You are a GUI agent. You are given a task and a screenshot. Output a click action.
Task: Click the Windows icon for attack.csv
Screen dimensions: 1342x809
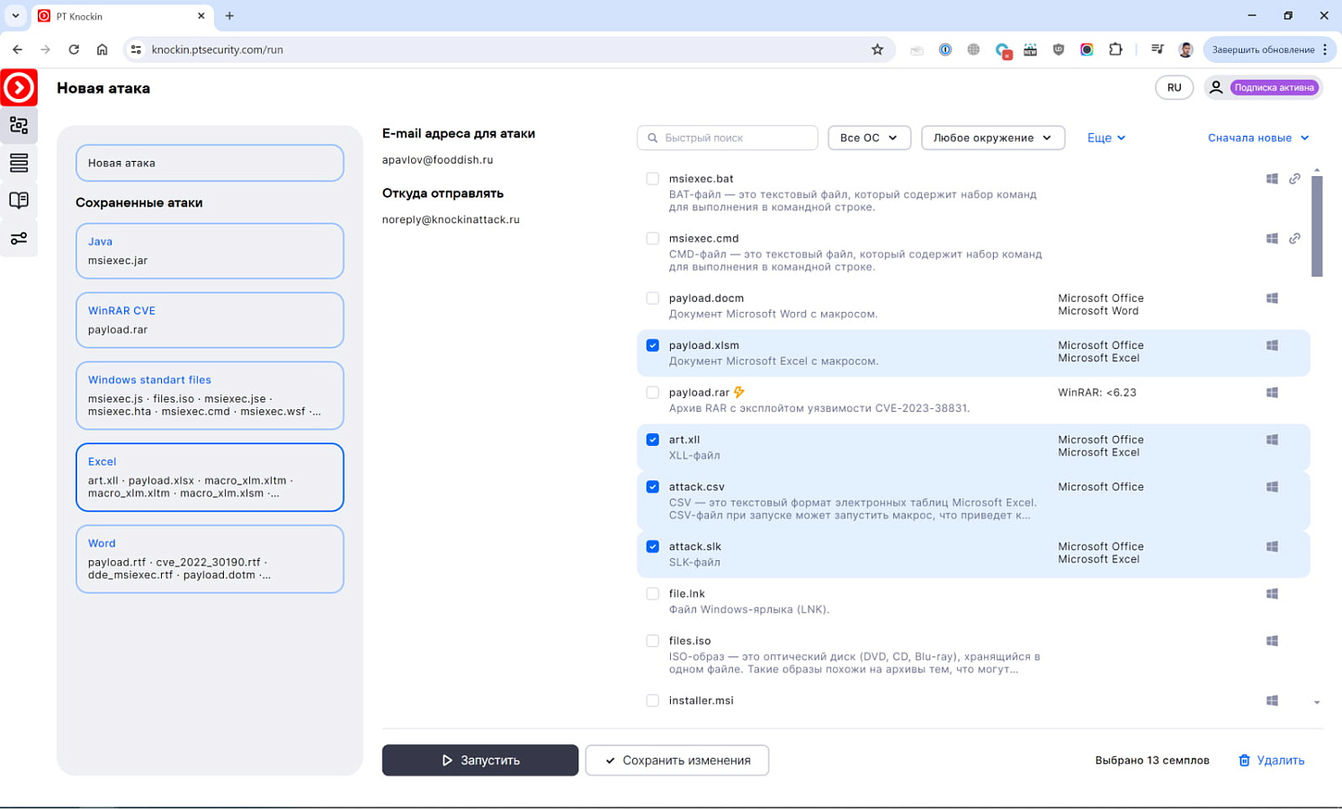1272,486
